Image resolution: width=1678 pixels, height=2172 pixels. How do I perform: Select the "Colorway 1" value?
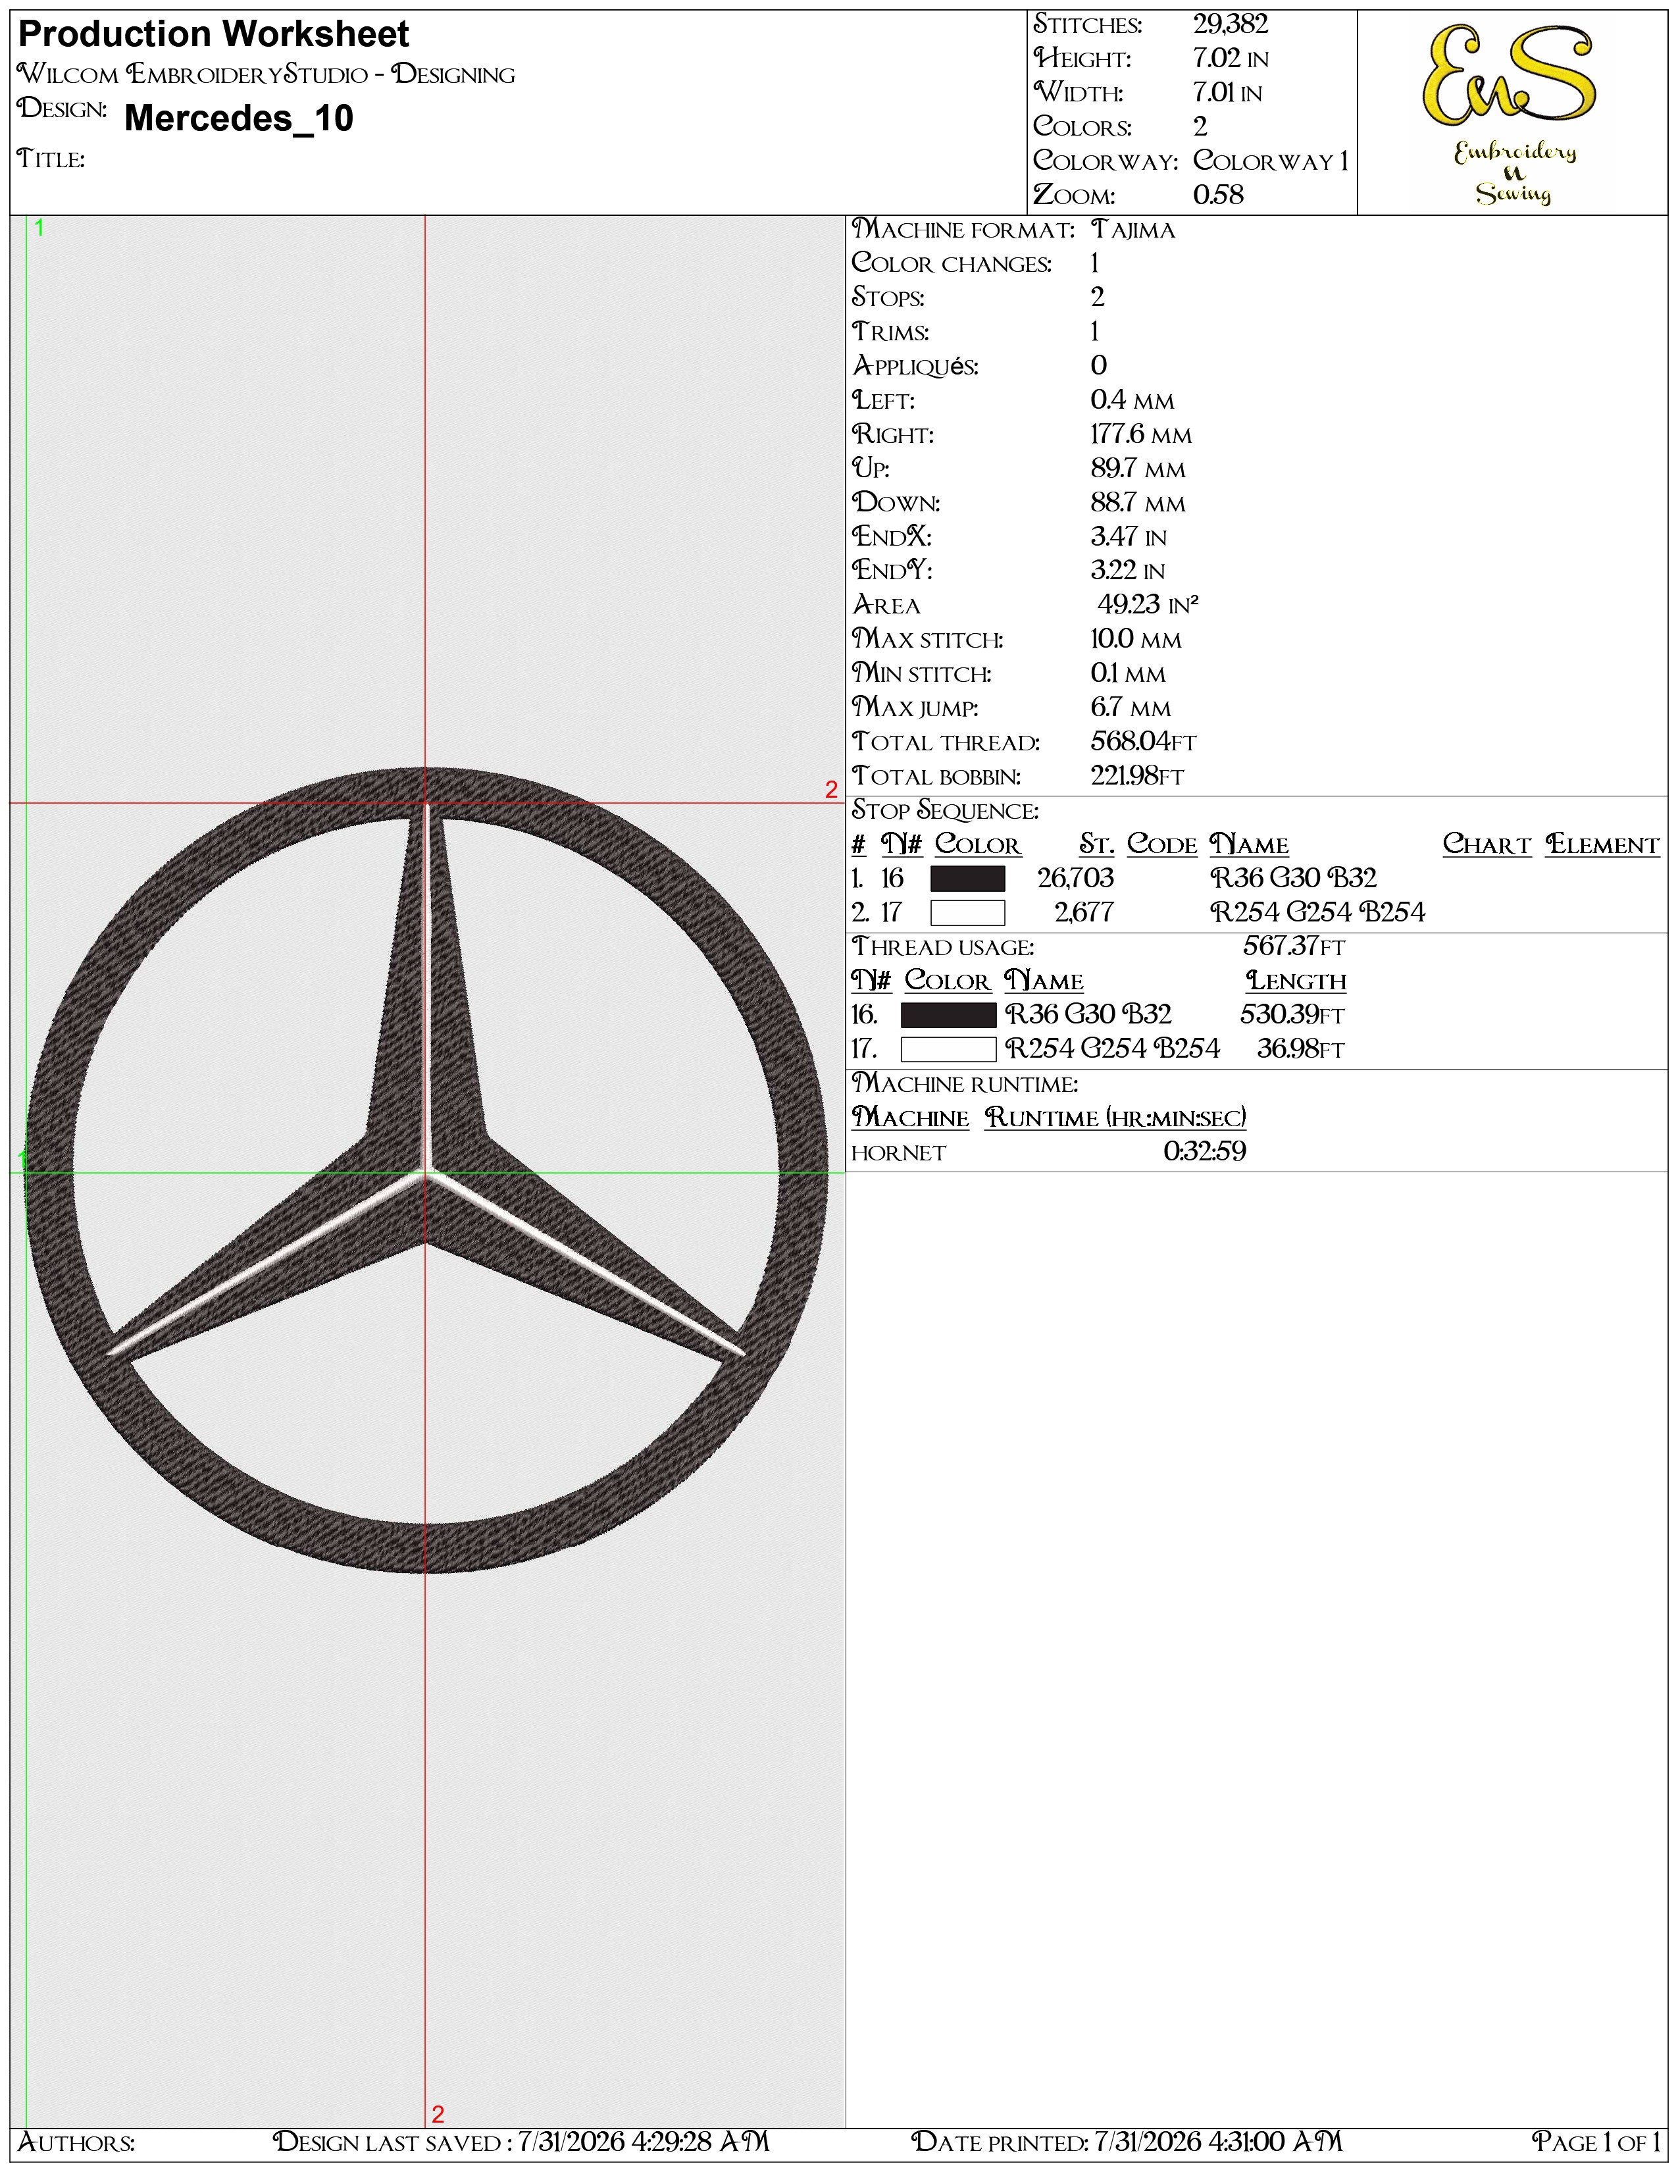click(x=1271, y=160)
